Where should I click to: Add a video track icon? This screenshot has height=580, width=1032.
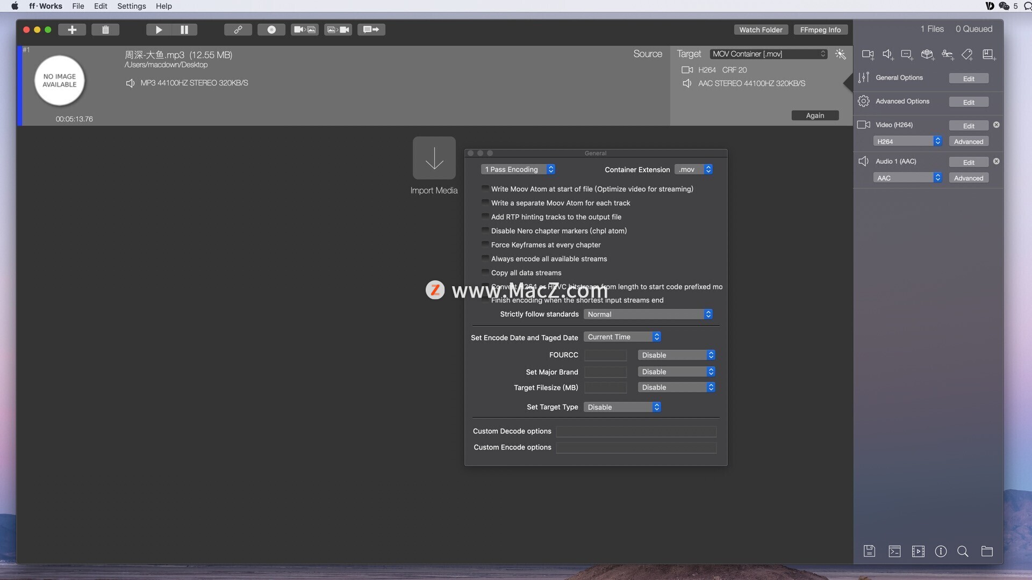pyautogui.click(x=868, y=54)
